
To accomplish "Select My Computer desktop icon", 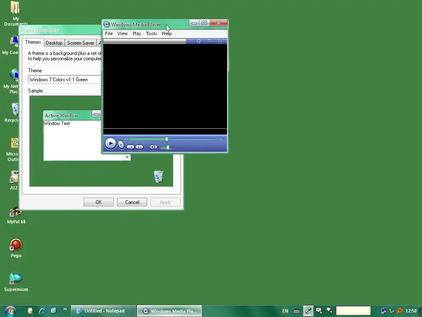I will point(11,46).
